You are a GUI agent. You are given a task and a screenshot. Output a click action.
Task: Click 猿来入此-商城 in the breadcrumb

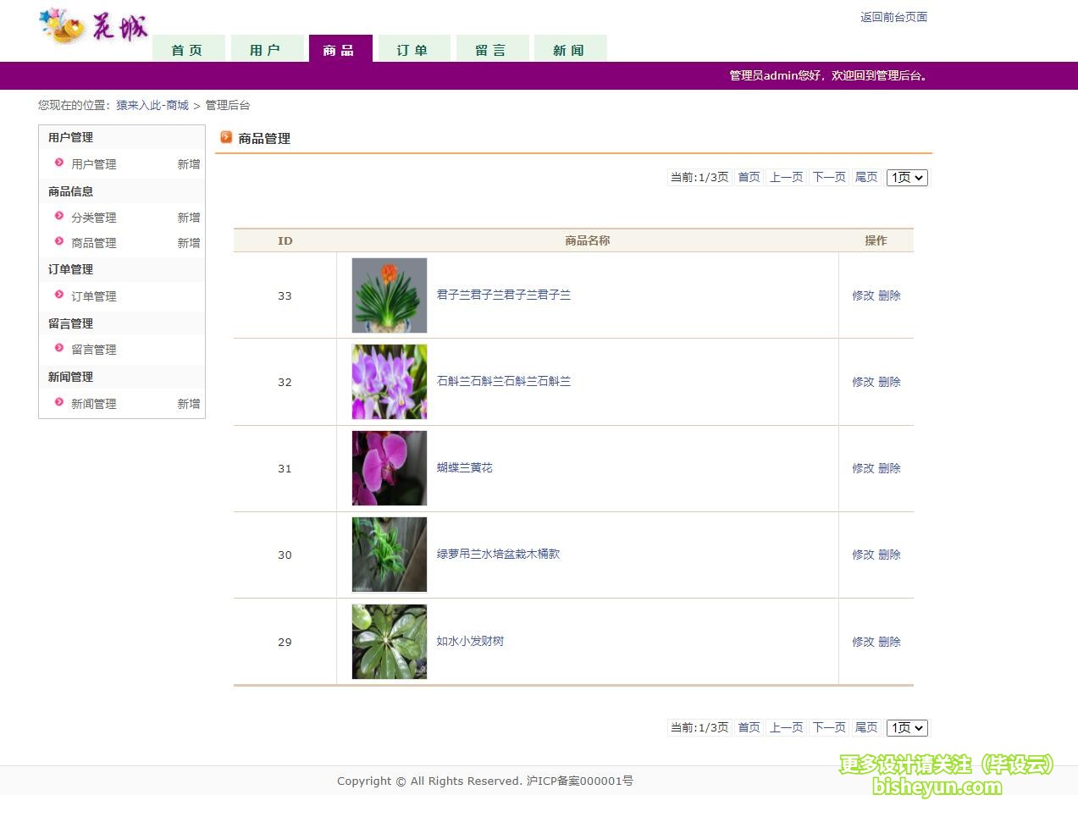(155, 105)
